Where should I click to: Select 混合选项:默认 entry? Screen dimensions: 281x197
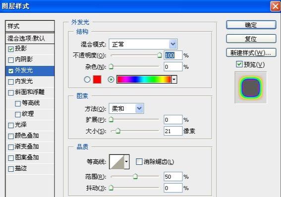tap(30, 38)
